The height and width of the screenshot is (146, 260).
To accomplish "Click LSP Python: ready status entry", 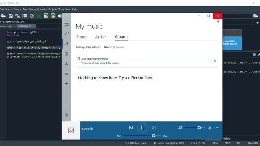I will pos(135,143).
